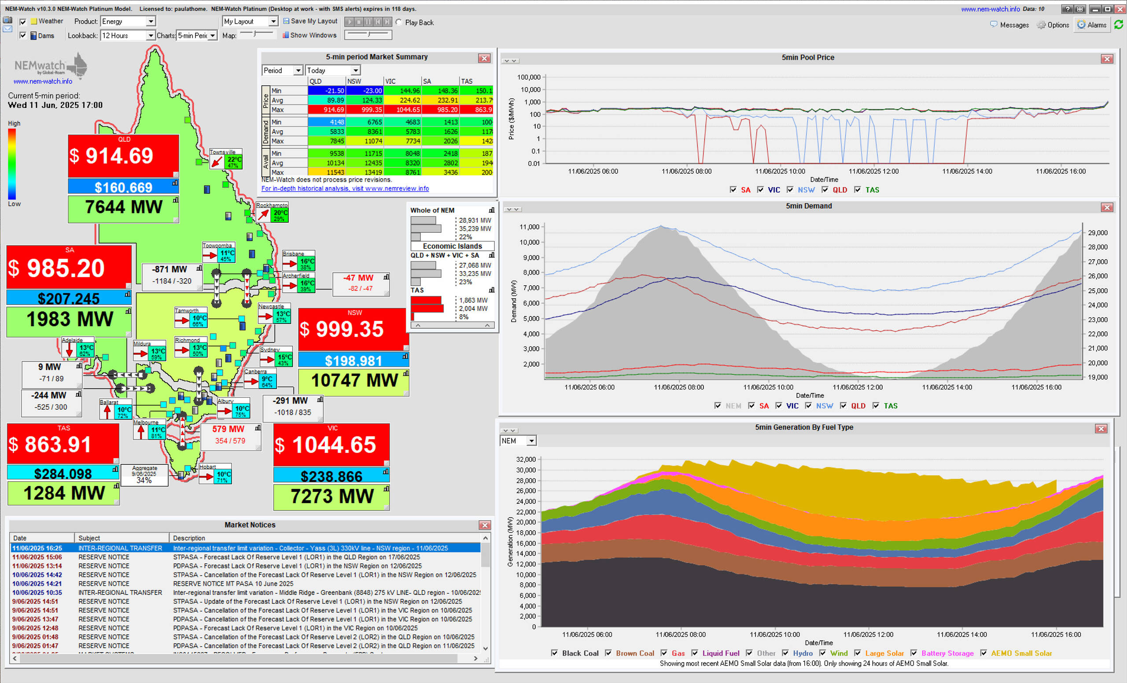Open chart icon for the -871 MW interconnector
This screenshot has width=1127, height=683.
tap(199, 268)
